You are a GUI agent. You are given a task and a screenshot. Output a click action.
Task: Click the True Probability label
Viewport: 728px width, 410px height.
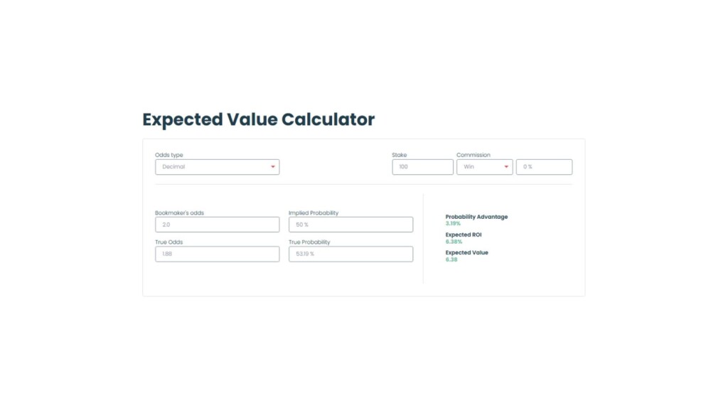(309, 242)
